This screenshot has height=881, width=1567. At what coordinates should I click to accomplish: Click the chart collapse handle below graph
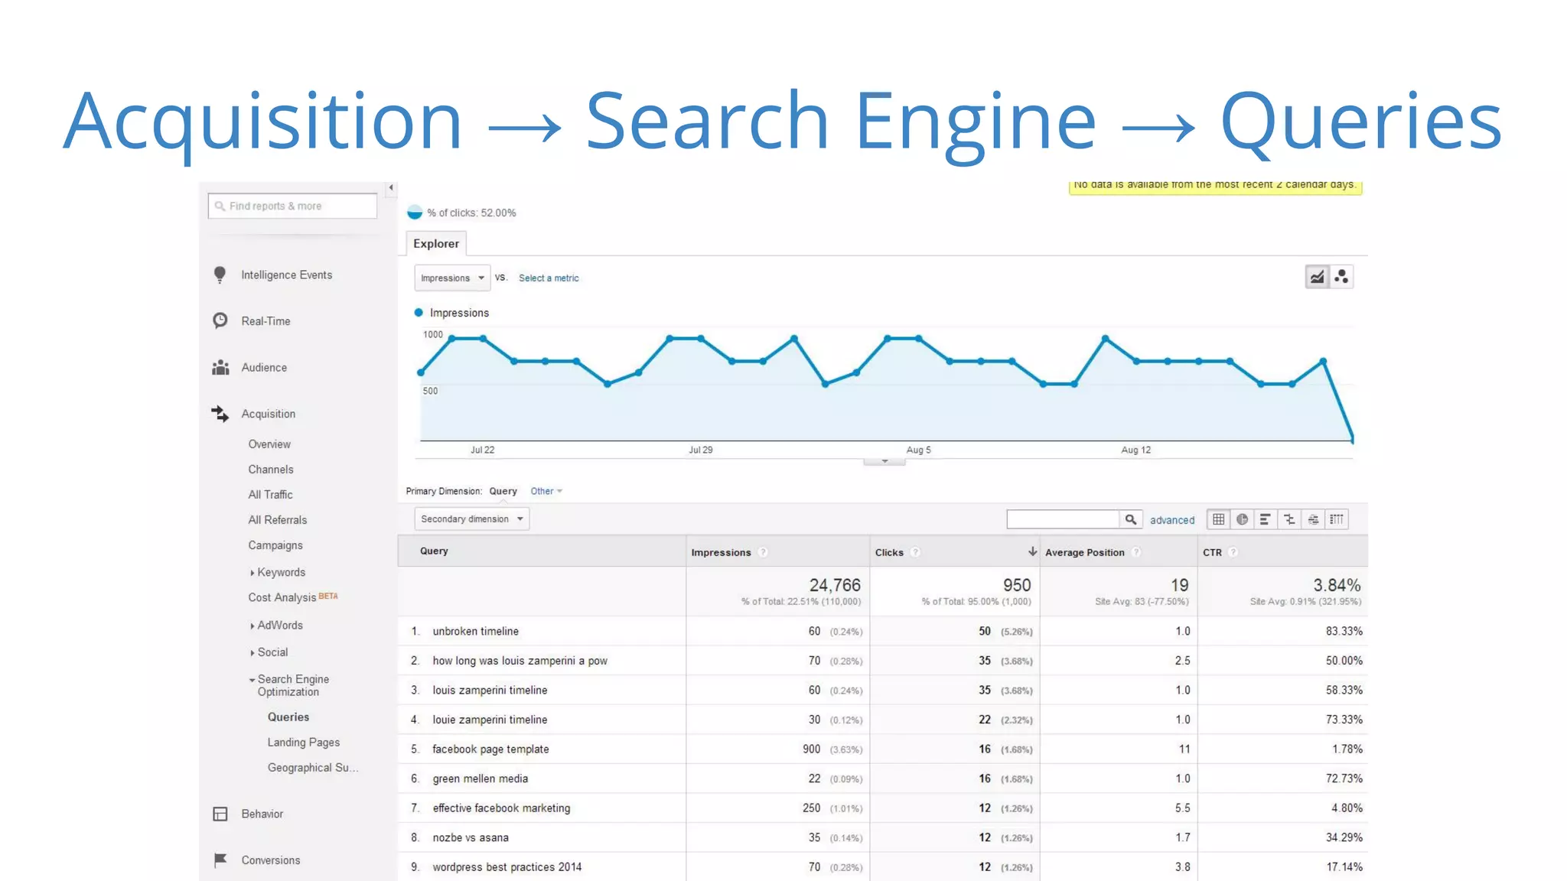pos(884,461)
